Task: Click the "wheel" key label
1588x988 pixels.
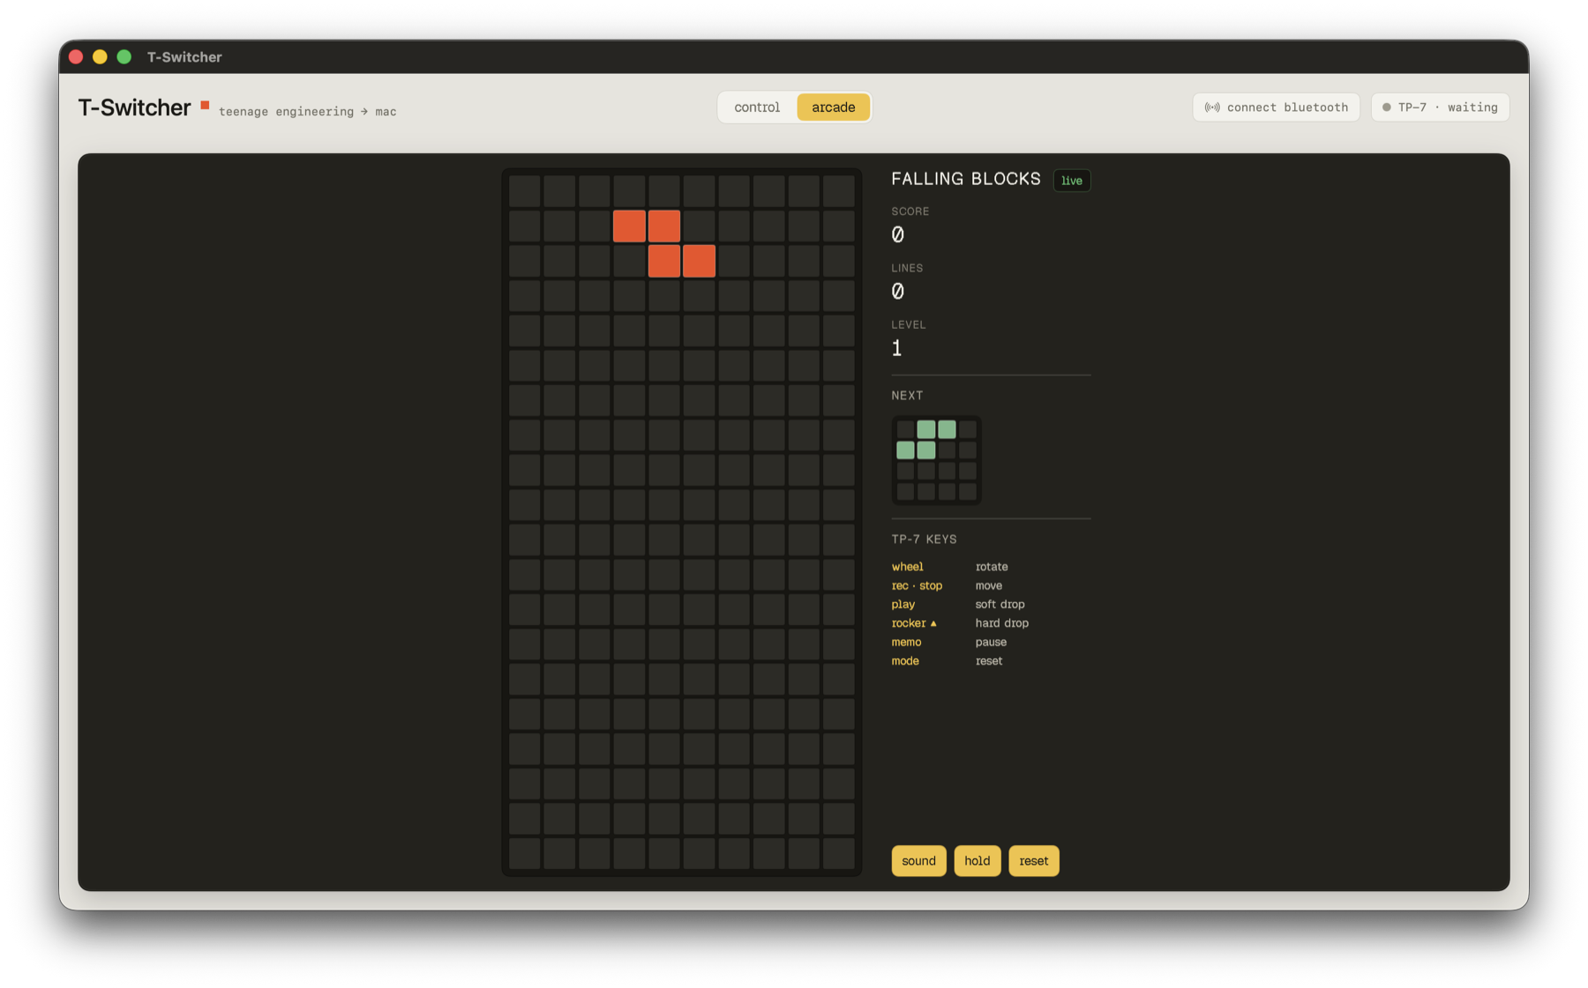Action: pyautogui.click(x=907, y=567)
